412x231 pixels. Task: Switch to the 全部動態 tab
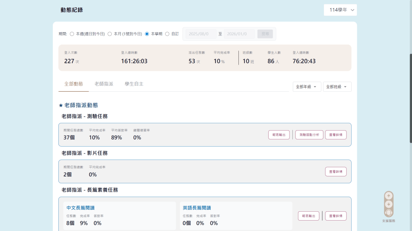pos(74,84)
